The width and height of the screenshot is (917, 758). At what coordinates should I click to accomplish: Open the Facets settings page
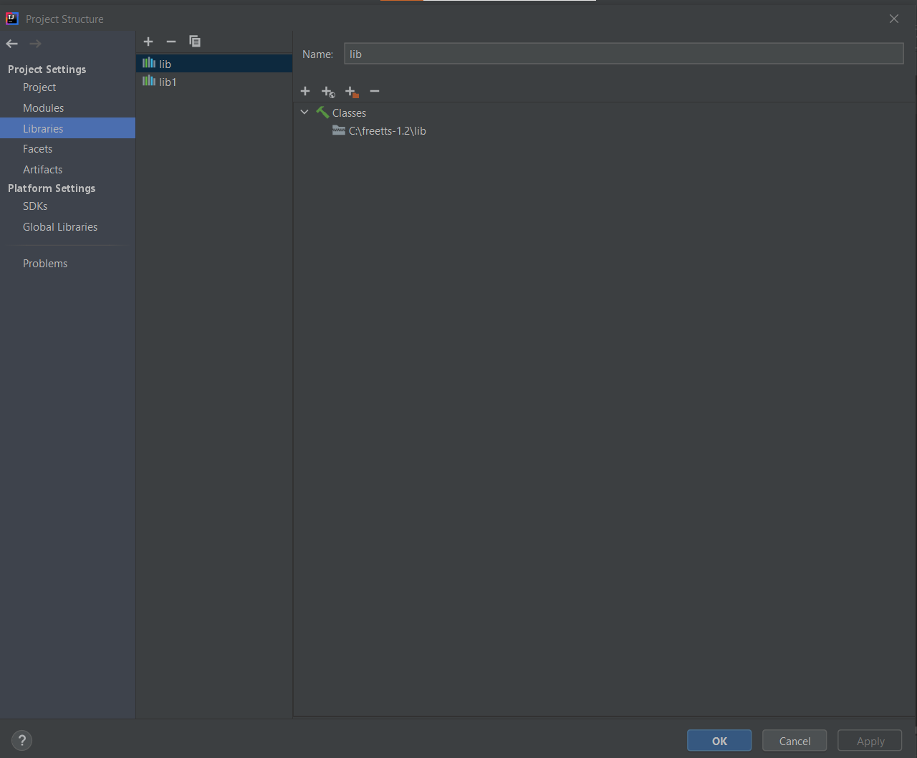[x=37, y=149]
